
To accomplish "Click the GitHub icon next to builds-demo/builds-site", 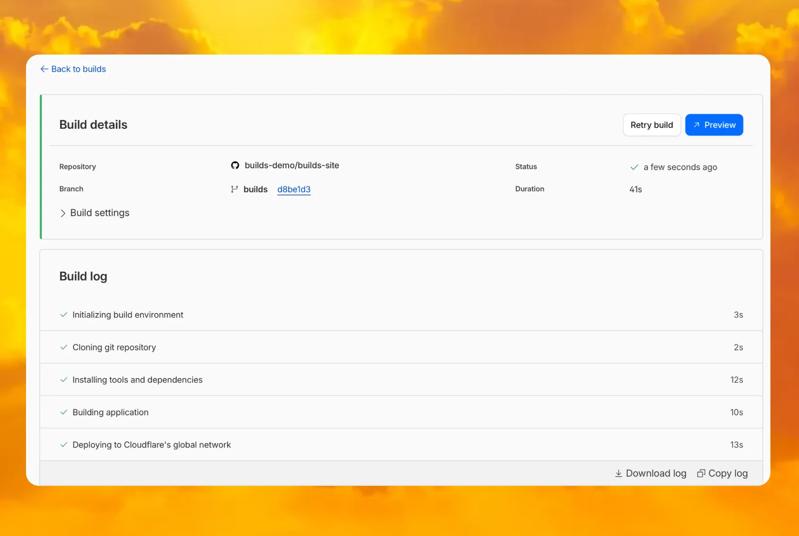I will tap(235, 165).
